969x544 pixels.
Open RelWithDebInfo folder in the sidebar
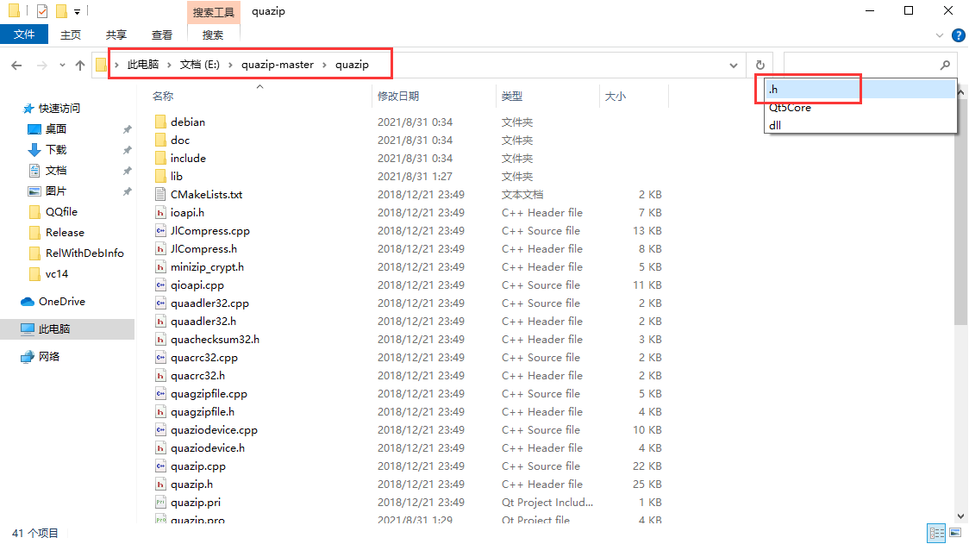pos(84,253)
